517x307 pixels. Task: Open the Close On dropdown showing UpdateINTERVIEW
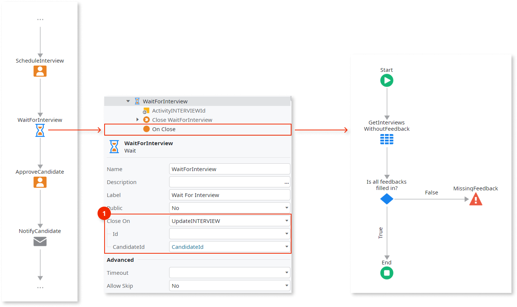point(286,221)
